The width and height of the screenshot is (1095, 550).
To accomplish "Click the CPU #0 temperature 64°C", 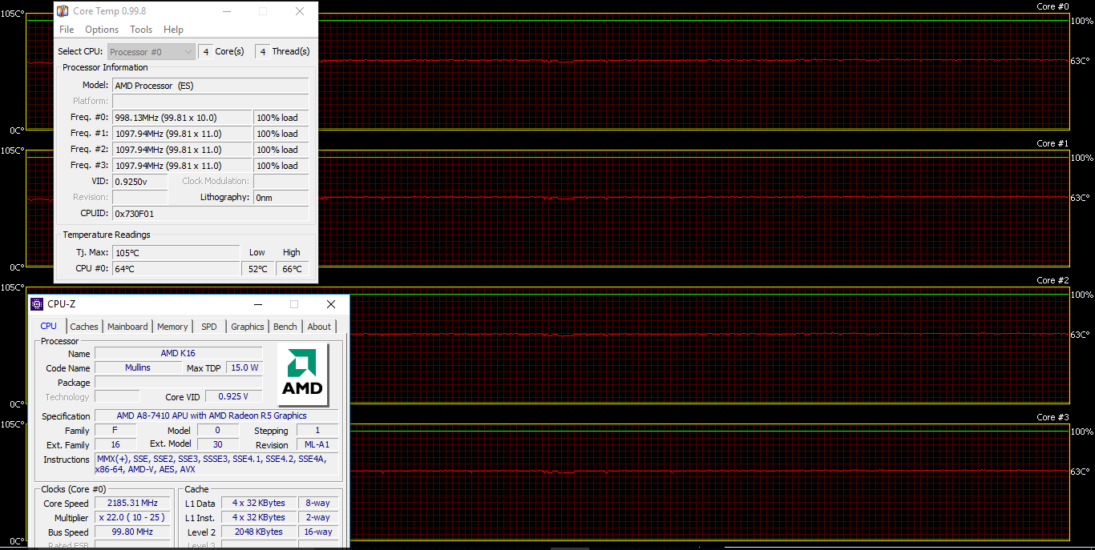I will point(176,269).
